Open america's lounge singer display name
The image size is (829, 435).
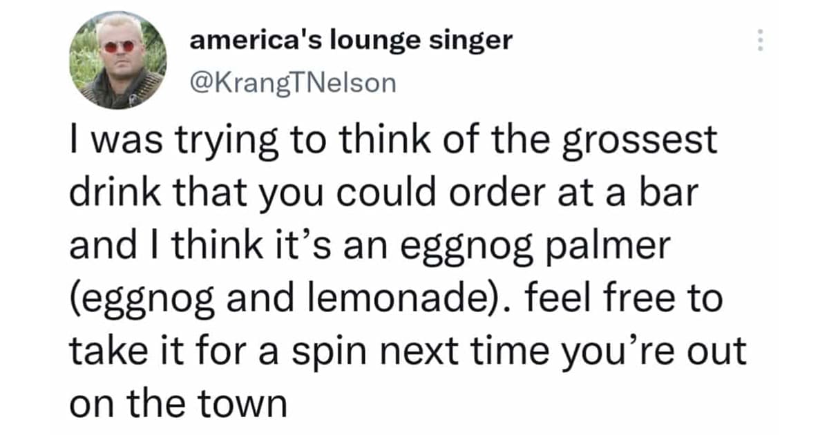(x=351, y=40)
